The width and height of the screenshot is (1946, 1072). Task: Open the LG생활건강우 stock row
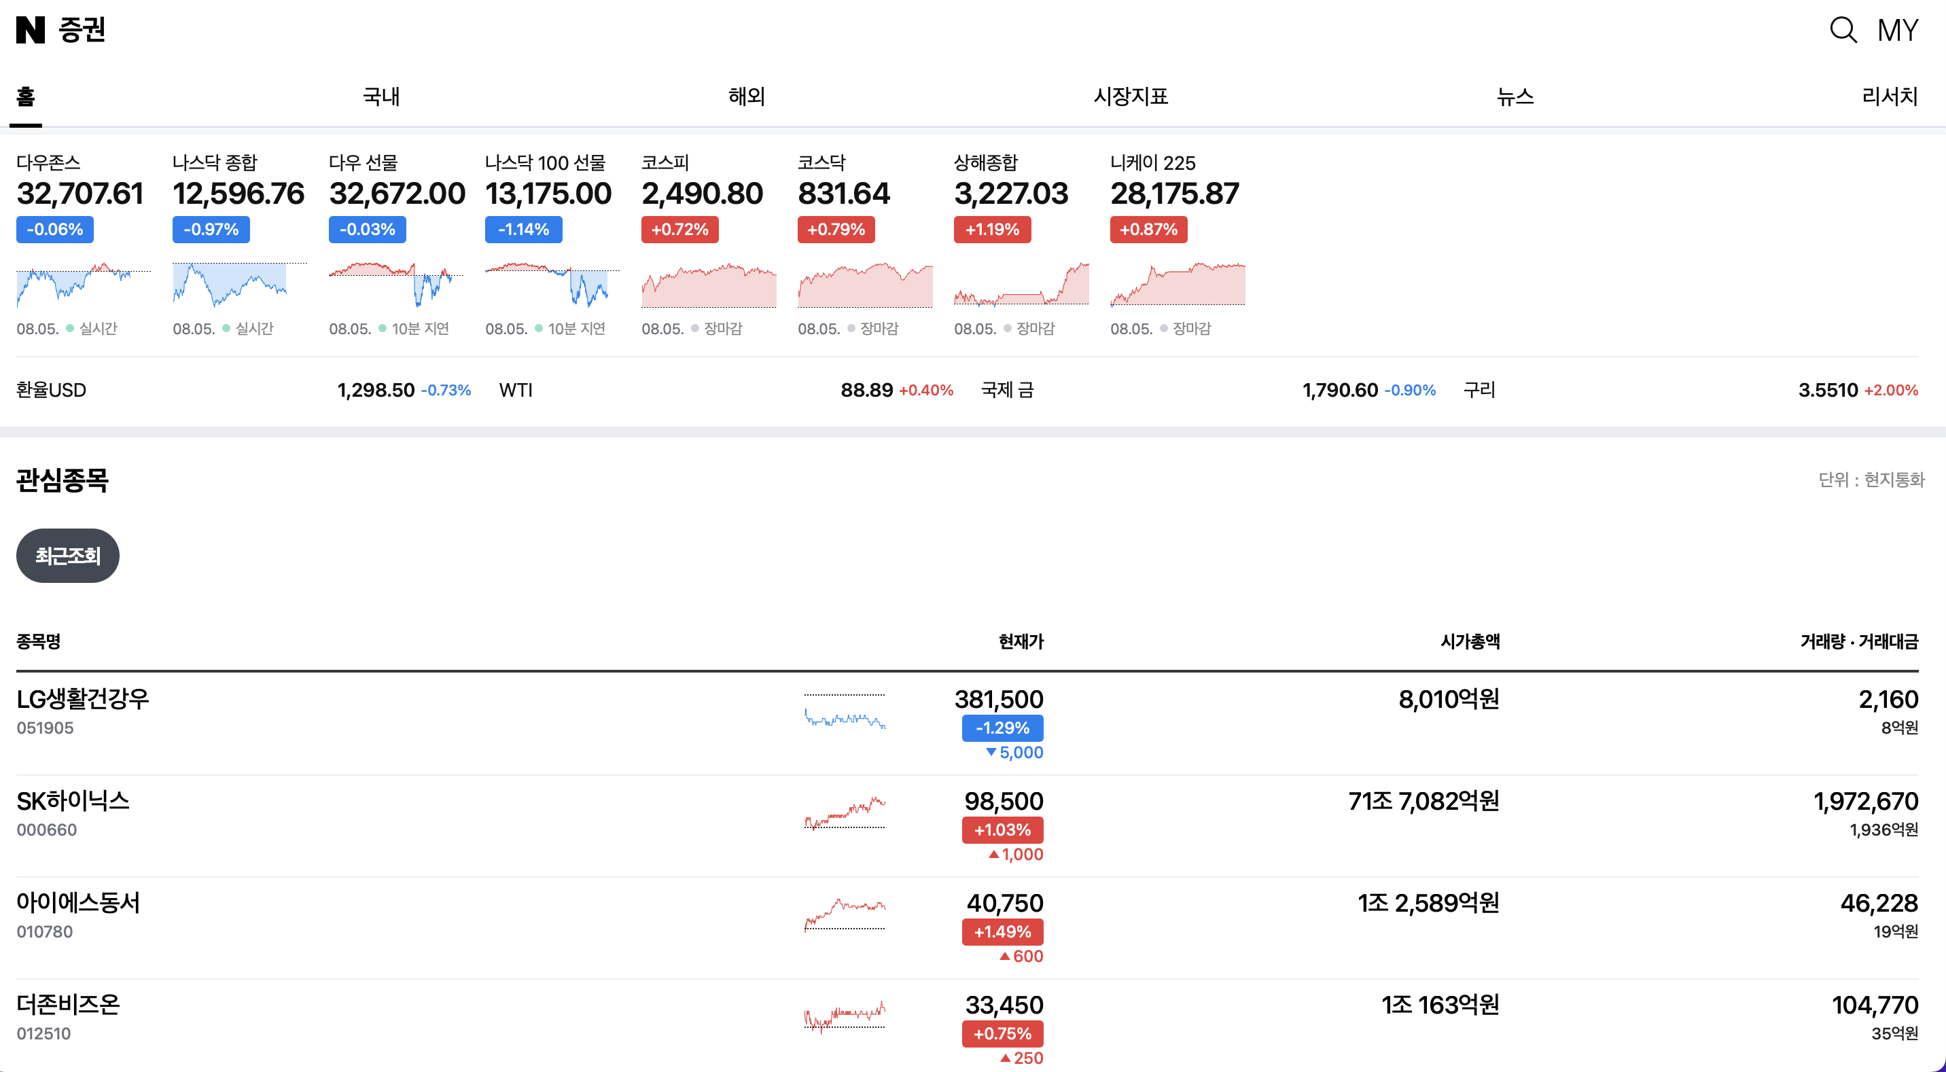(83, 700)
